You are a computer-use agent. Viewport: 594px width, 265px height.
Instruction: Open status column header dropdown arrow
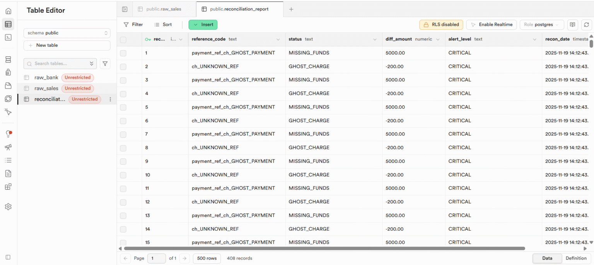pos(375,39)
